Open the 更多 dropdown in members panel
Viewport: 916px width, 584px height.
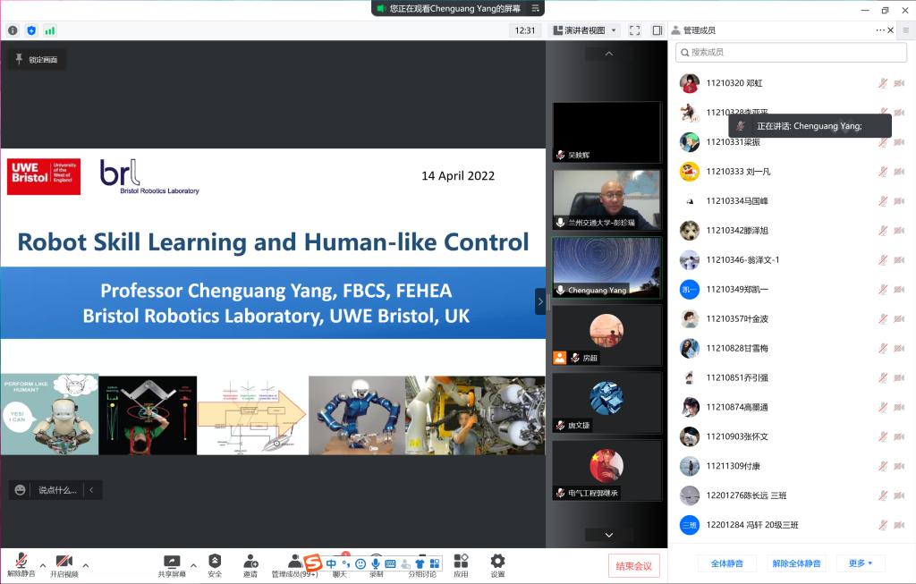point(861,563)
